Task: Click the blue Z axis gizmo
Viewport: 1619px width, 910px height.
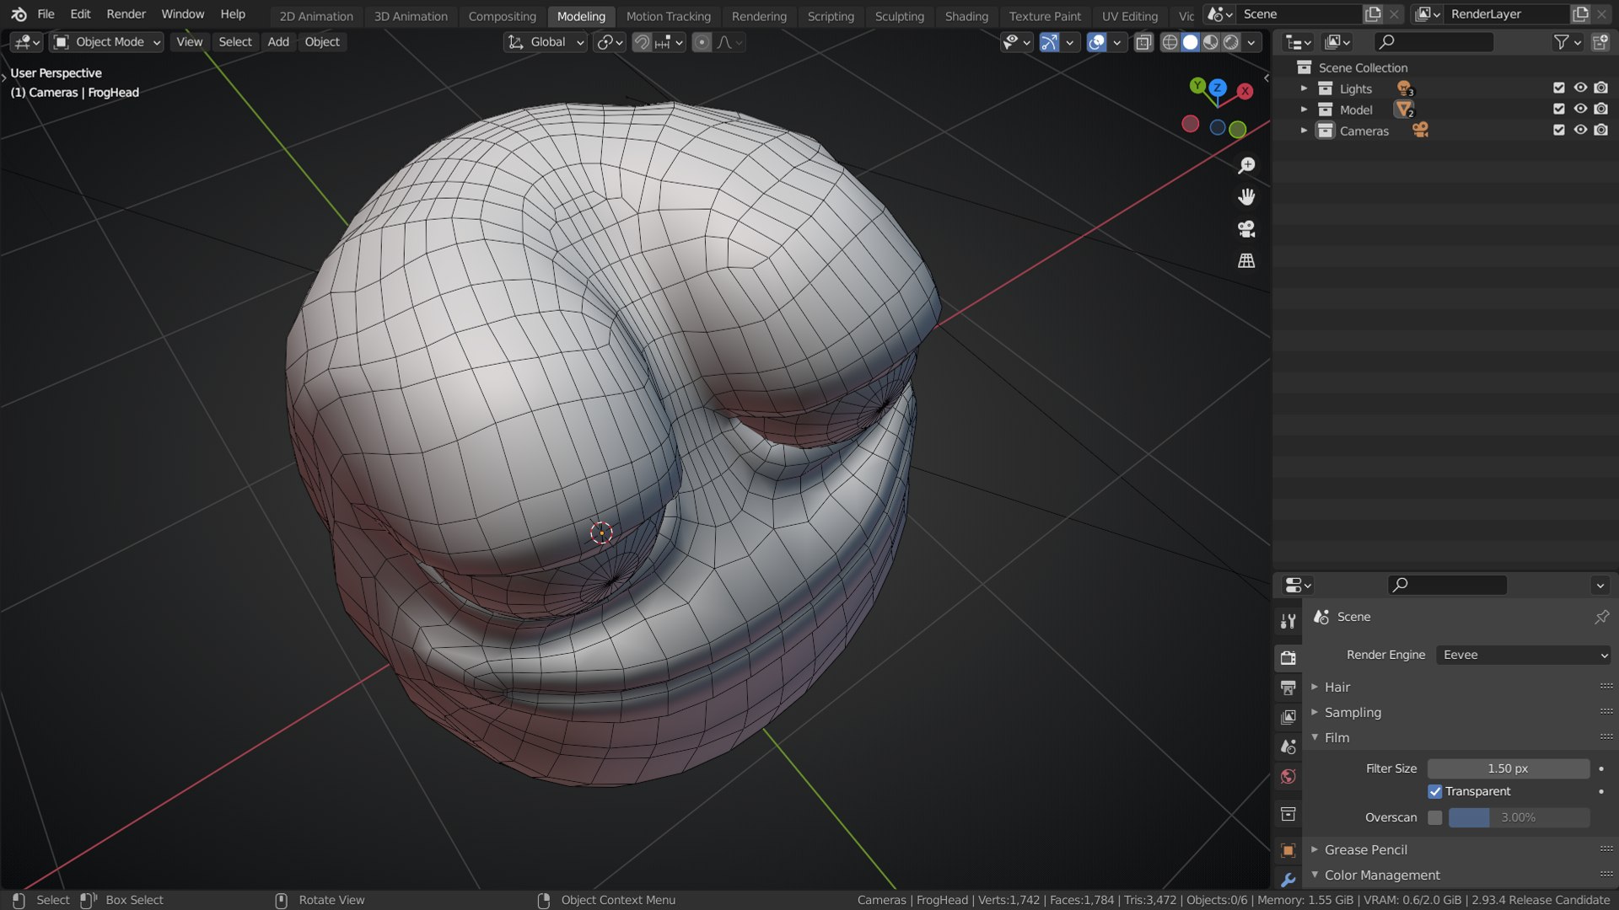Action: tap(1218, 87)
